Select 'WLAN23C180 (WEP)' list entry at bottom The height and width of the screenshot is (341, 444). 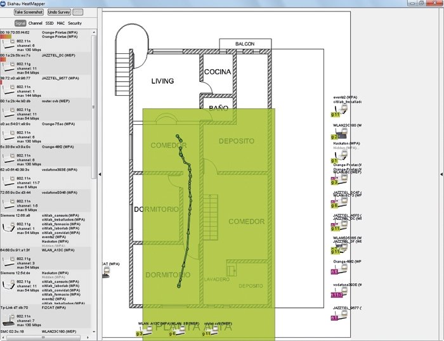pyautogui.click(x=59, y=331)
